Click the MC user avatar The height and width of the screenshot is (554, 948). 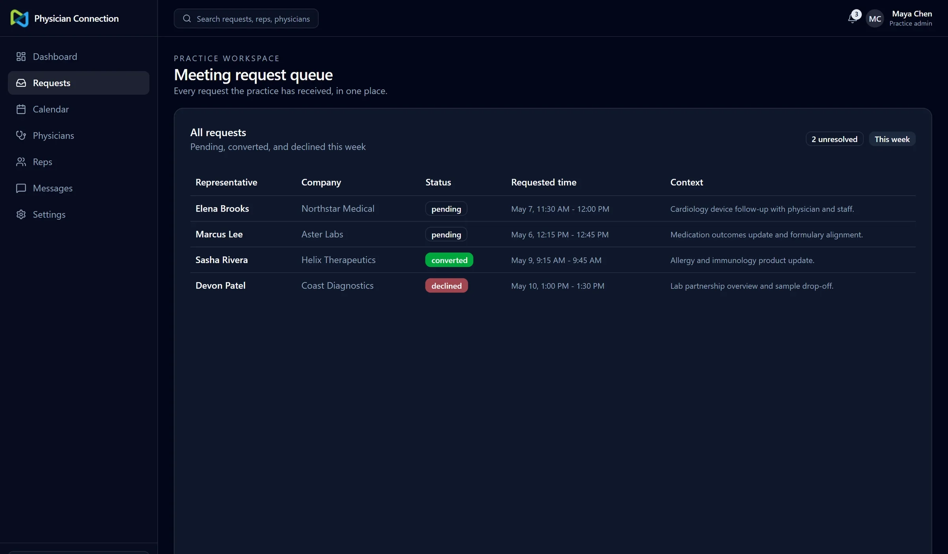[875, 19]
